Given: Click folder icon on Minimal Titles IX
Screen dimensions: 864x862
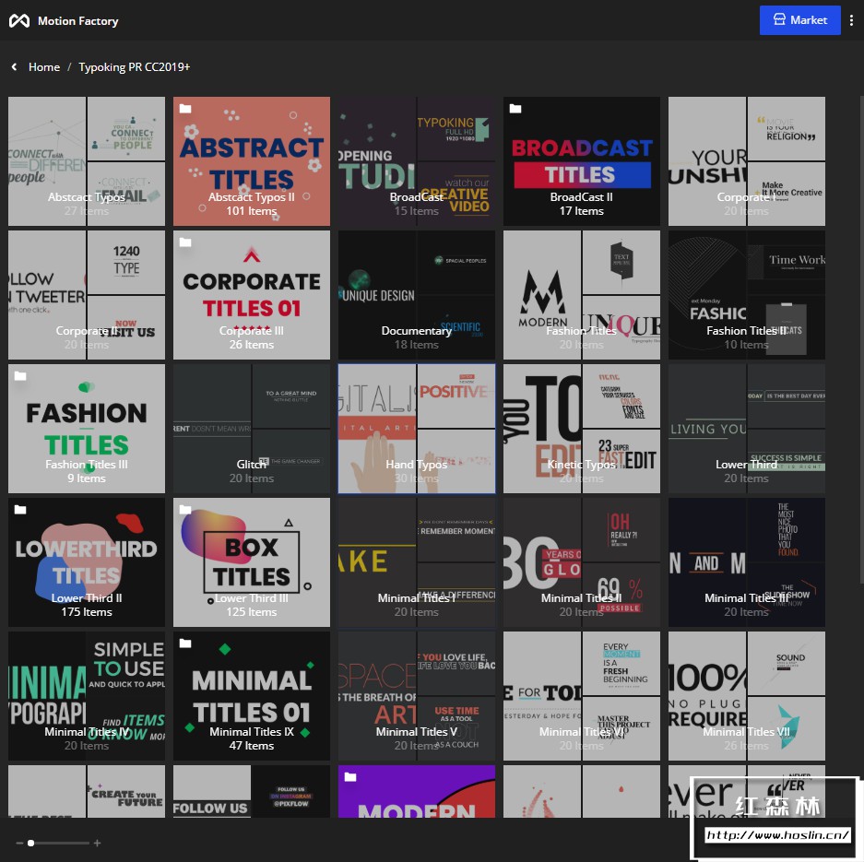Looking at the screenshot, I should coord(185,644).
